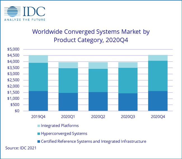Click 2020Q4 Certified Reference Systems bar segment
This screenshot has height=159, width=182.
[158, 101]
